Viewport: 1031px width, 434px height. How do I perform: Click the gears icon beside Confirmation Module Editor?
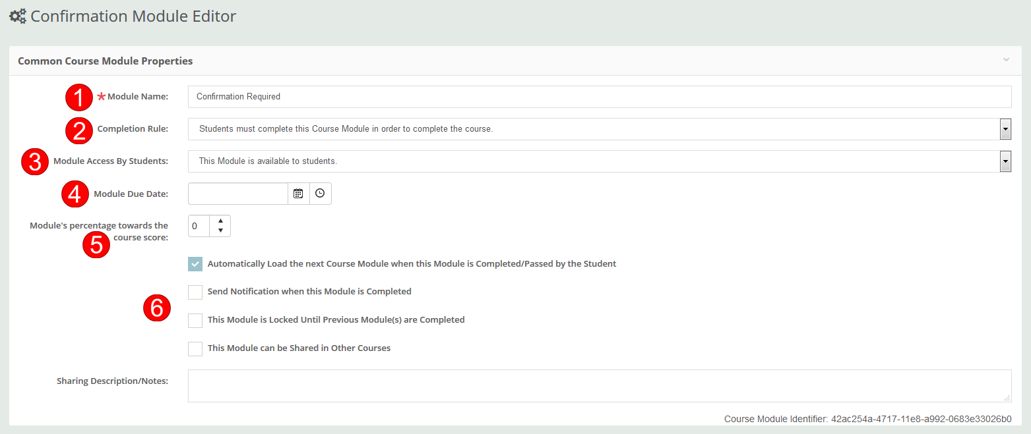click(x=17, y=15)
